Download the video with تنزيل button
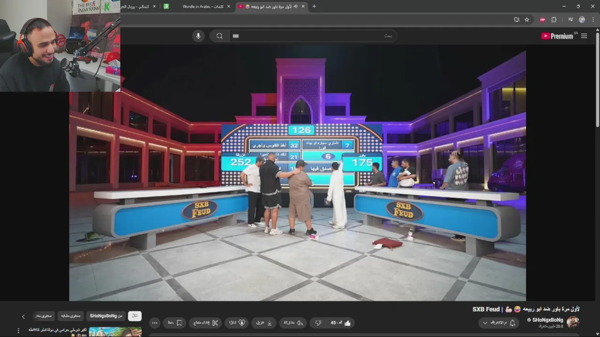 [265, 323]
